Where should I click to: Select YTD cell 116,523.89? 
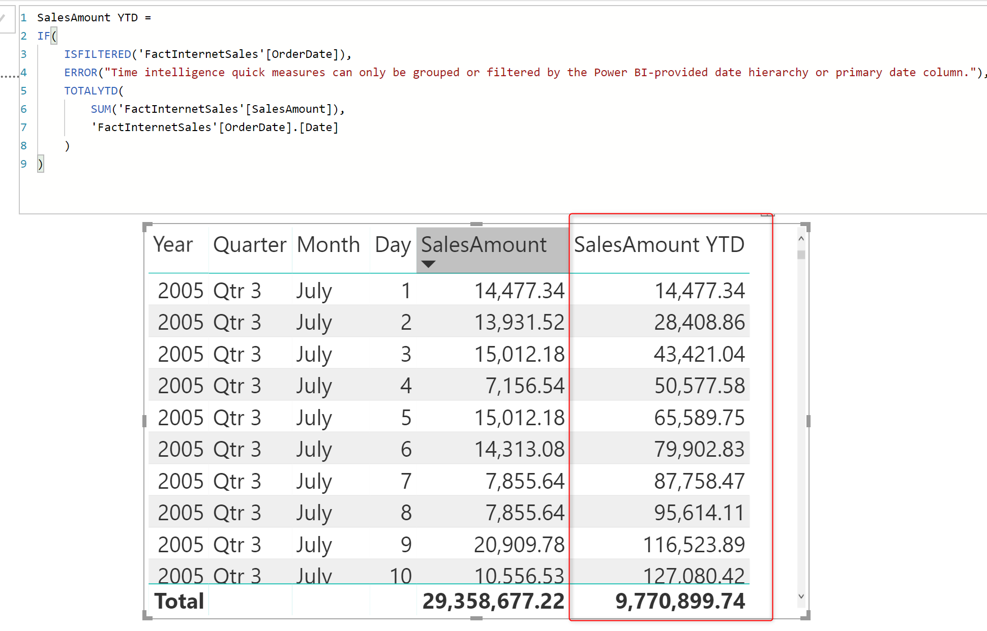pyautogui.click(x=694, y=545)
